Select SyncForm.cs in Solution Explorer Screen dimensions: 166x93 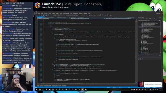click(146, 35)
